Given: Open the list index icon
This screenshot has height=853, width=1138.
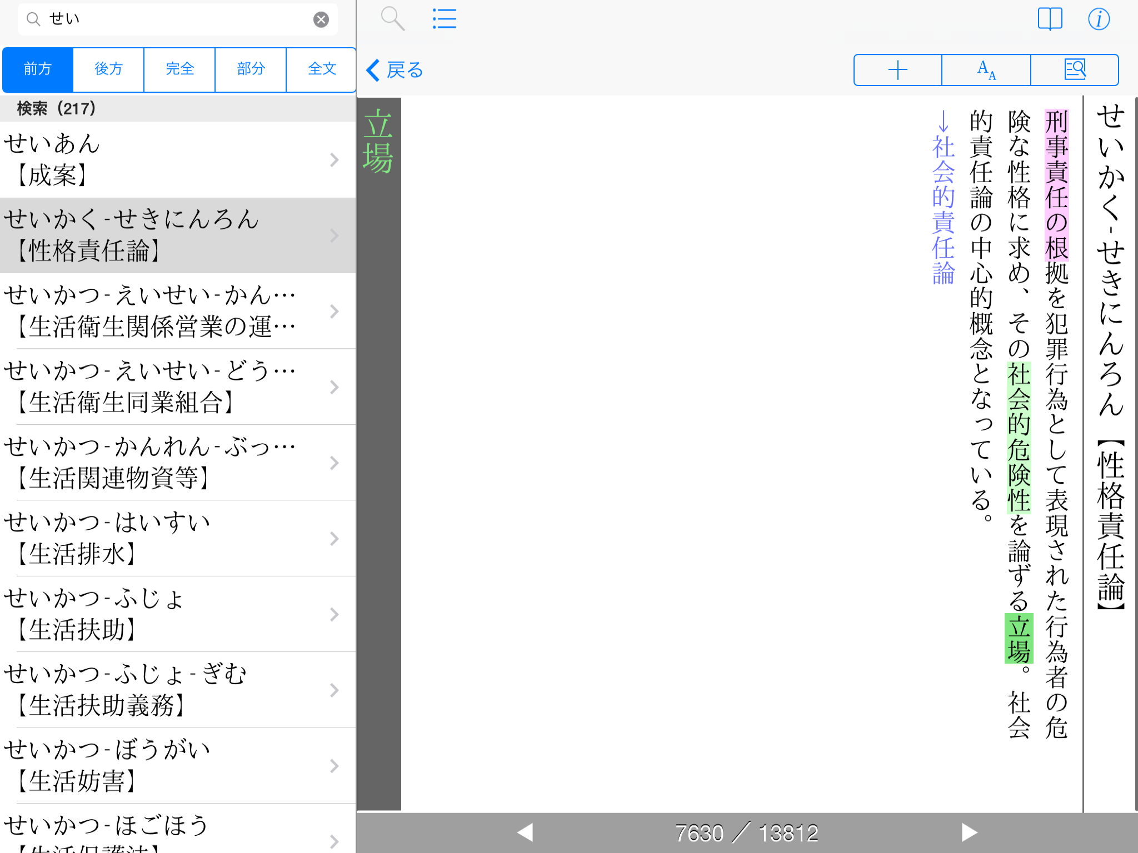Looking at the screenshot, I should [445, 19].
